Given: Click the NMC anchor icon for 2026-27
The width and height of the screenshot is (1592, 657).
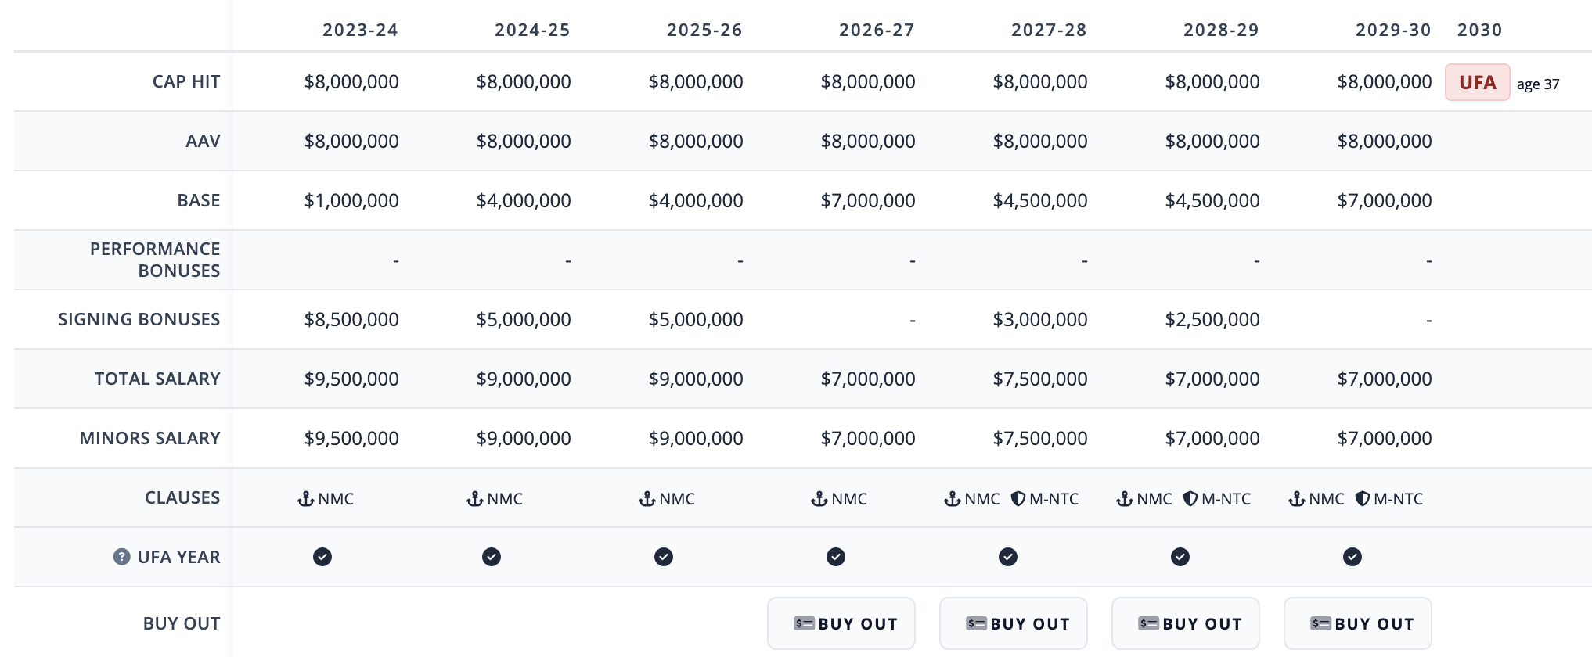Looking at the screenshot, I should pyautogui.click(x=819, y=499).
